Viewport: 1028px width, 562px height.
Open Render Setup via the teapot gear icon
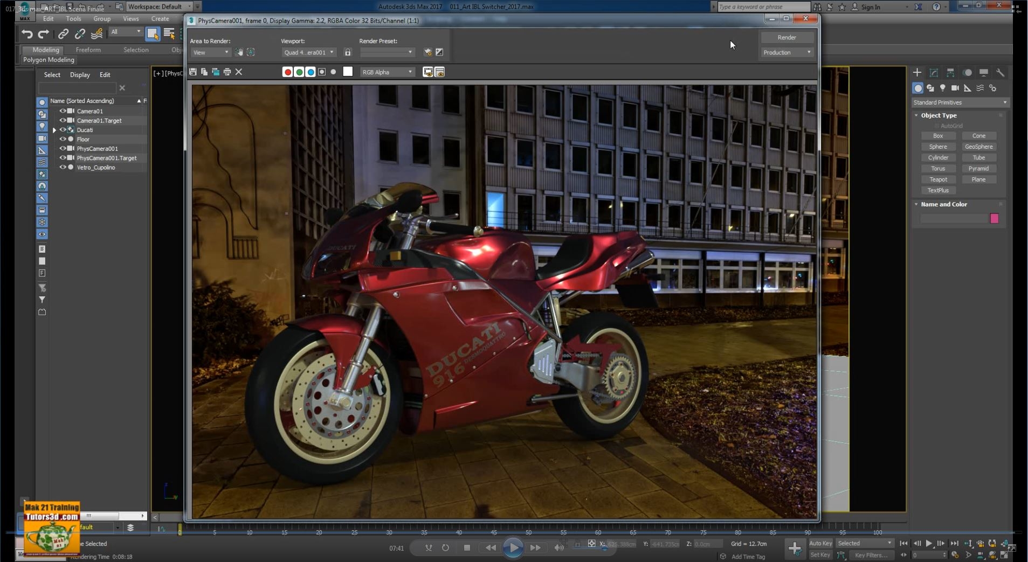[x=427, y=52]
